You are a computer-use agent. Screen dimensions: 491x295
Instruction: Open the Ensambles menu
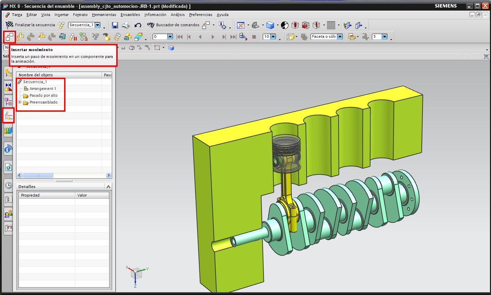[130, 15]
